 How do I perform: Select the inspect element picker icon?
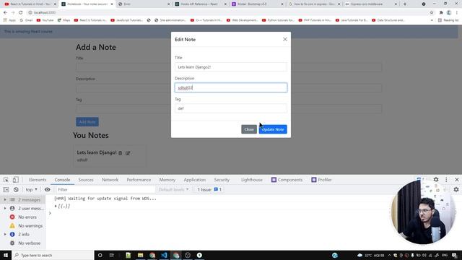[6, 180]
